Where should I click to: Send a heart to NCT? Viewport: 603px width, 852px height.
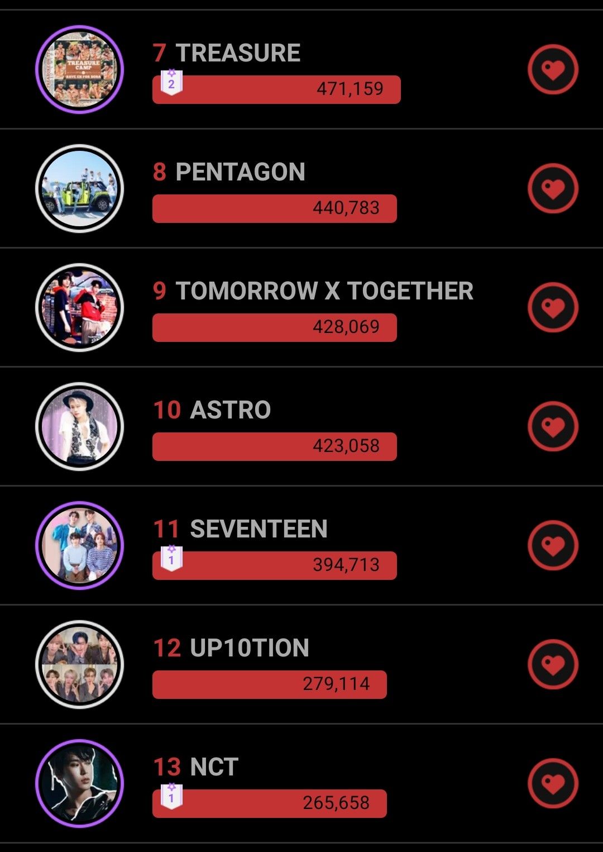[553, 784]
